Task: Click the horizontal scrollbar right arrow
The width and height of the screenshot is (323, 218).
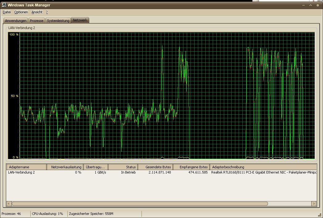Action: click(x=314, y=204)
